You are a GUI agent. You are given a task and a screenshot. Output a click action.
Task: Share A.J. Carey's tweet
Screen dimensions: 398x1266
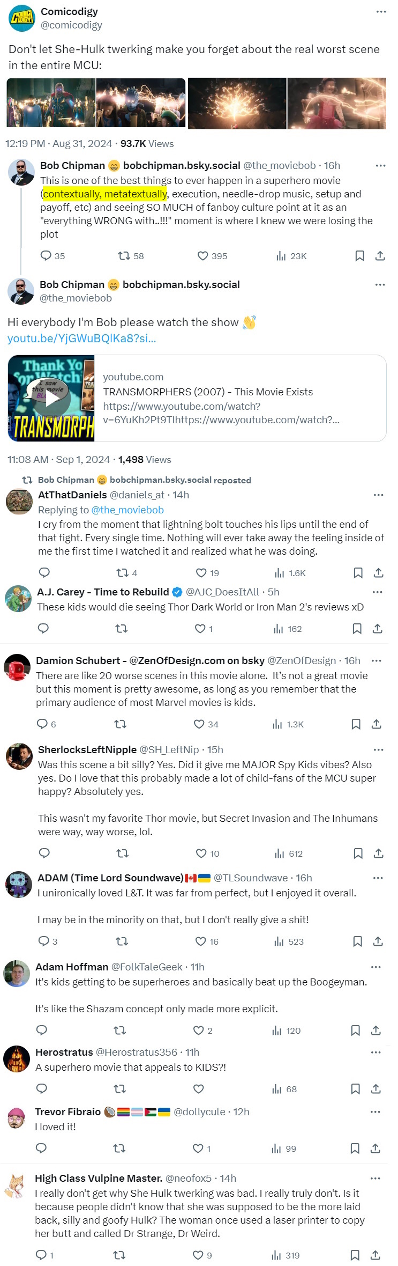(377, 629)
